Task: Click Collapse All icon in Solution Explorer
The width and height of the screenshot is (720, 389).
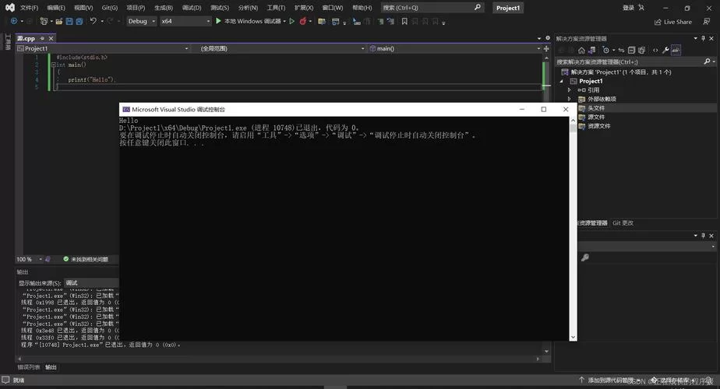Action: 631,50
